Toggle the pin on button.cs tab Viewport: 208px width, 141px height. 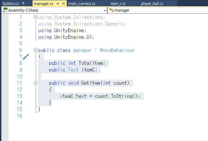click(23, 3)
